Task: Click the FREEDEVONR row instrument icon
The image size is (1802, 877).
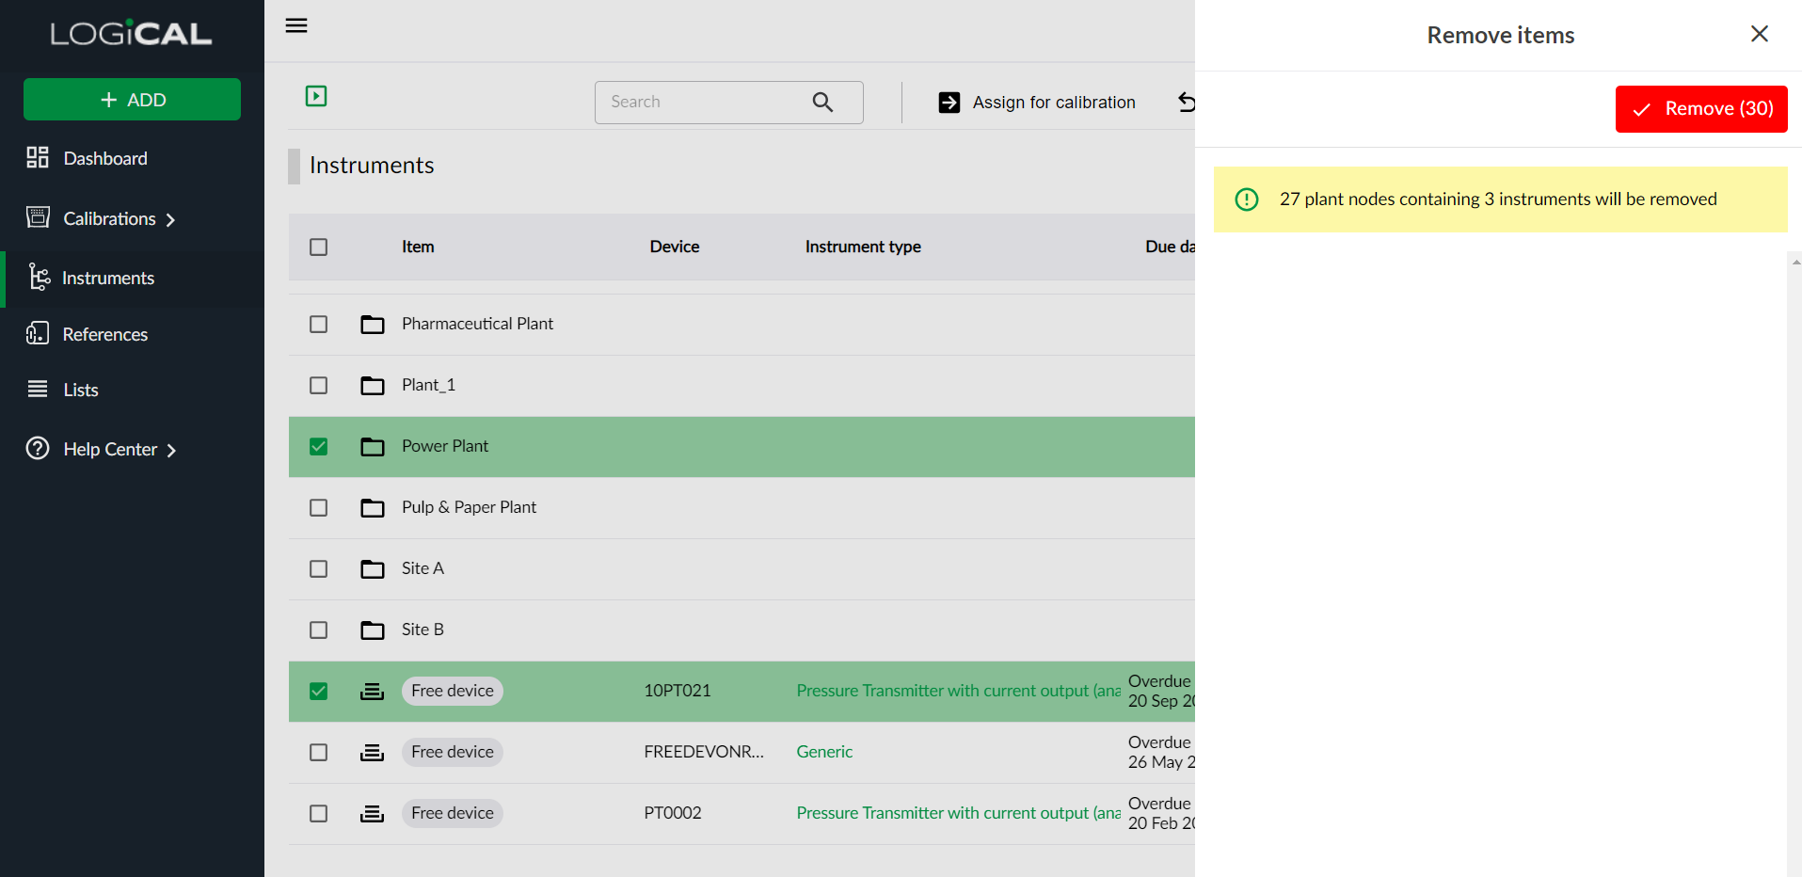Action: coord(372,753)
